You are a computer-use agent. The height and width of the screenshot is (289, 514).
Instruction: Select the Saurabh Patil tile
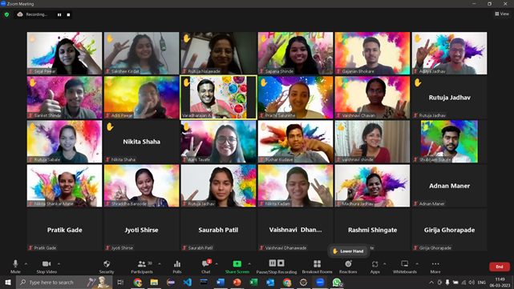tap(218, 230)
